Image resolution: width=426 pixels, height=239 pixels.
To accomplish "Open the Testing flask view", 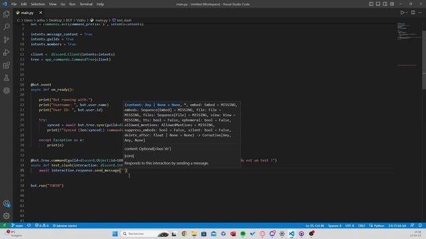I will click(6, 78).
